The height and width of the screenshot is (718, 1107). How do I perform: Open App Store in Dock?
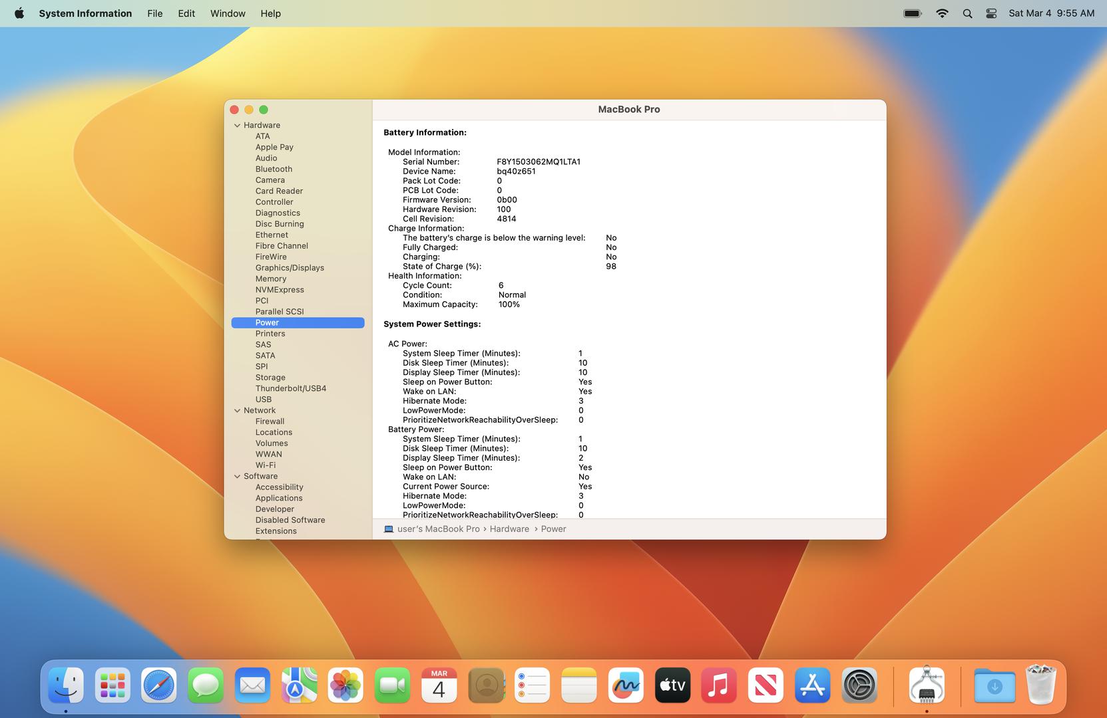click(812, 685)
